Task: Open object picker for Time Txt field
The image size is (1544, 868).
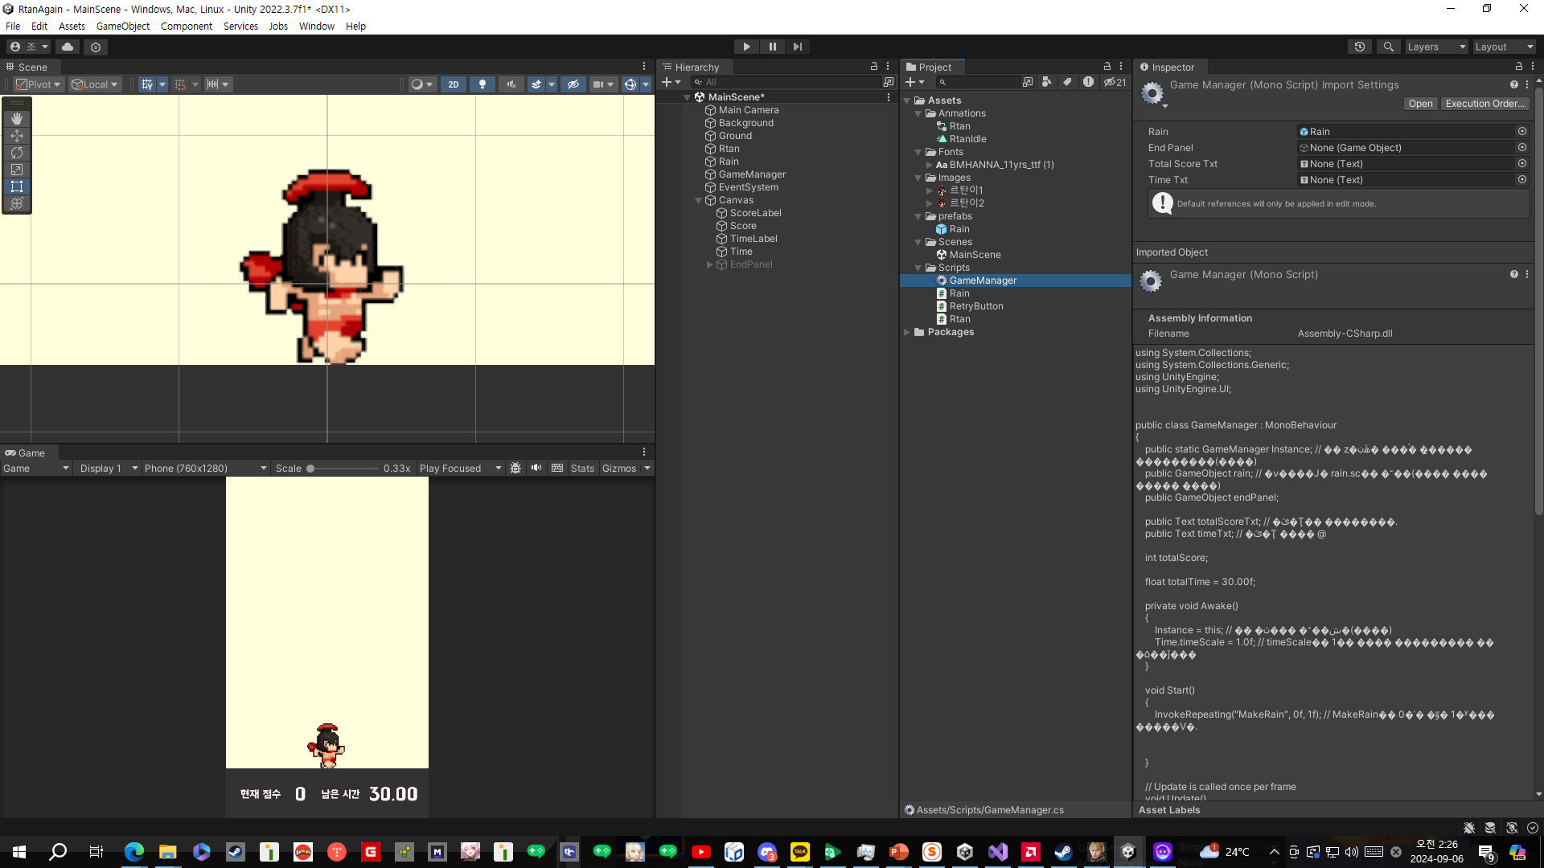Action: [x=1522, y=180]
